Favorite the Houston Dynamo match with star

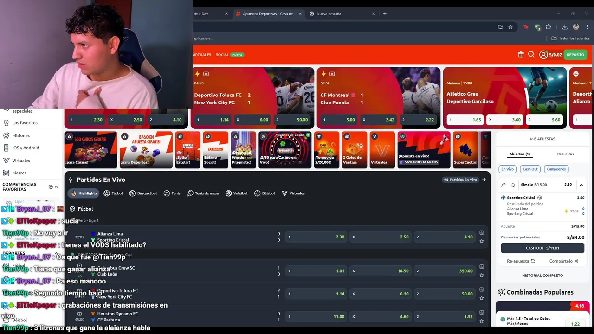tap(482, 321)
